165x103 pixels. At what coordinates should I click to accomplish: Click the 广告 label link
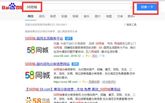(x=102, y=56)
